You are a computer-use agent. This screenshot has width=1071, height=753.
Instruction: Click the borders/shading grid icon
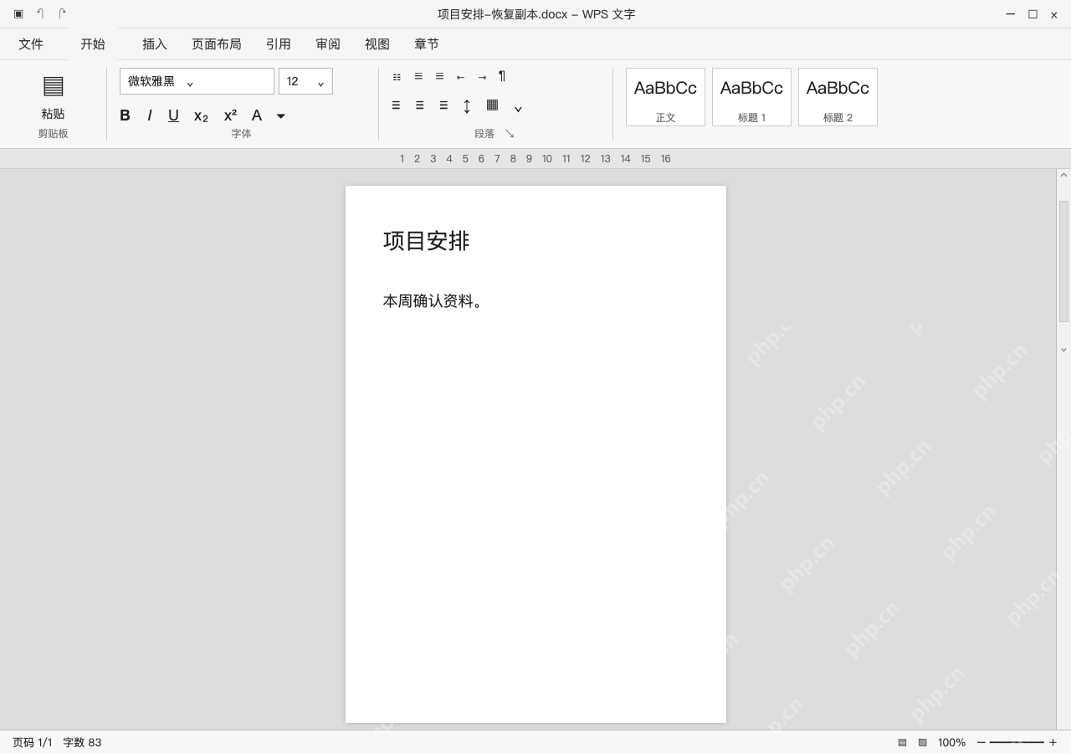tap(492, 105)
